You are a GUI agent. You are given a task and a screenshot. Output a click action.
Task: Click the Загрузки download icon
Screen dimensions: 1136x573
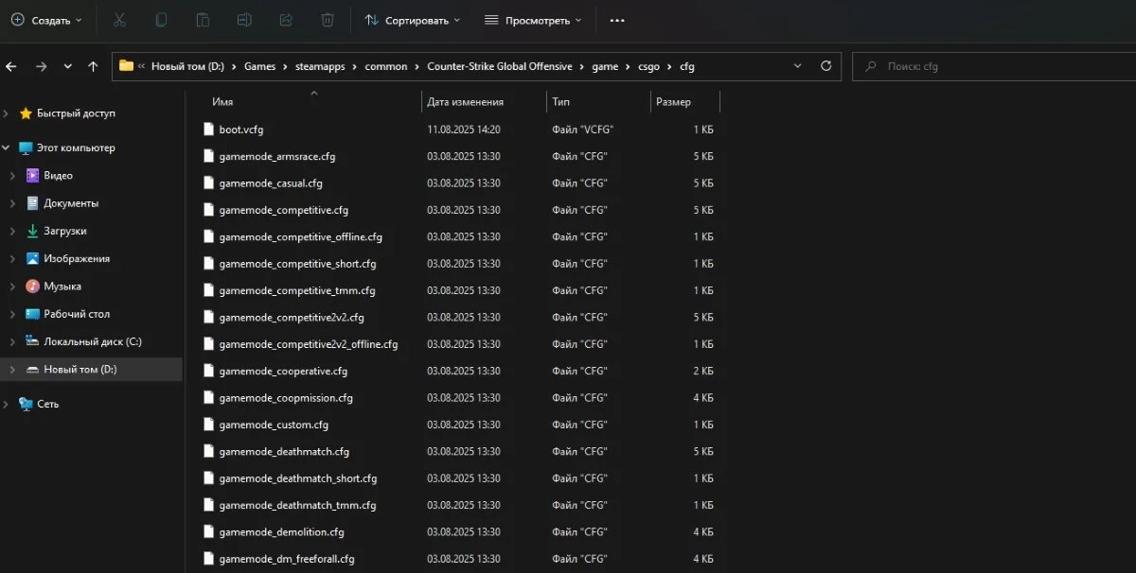(32, 231)
